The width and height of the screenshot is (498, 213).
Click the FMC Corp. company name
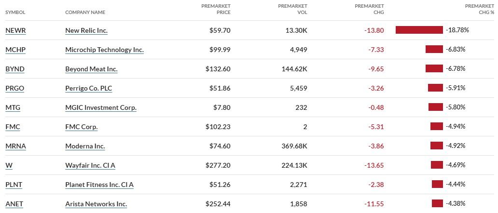[x=82, y=127]
